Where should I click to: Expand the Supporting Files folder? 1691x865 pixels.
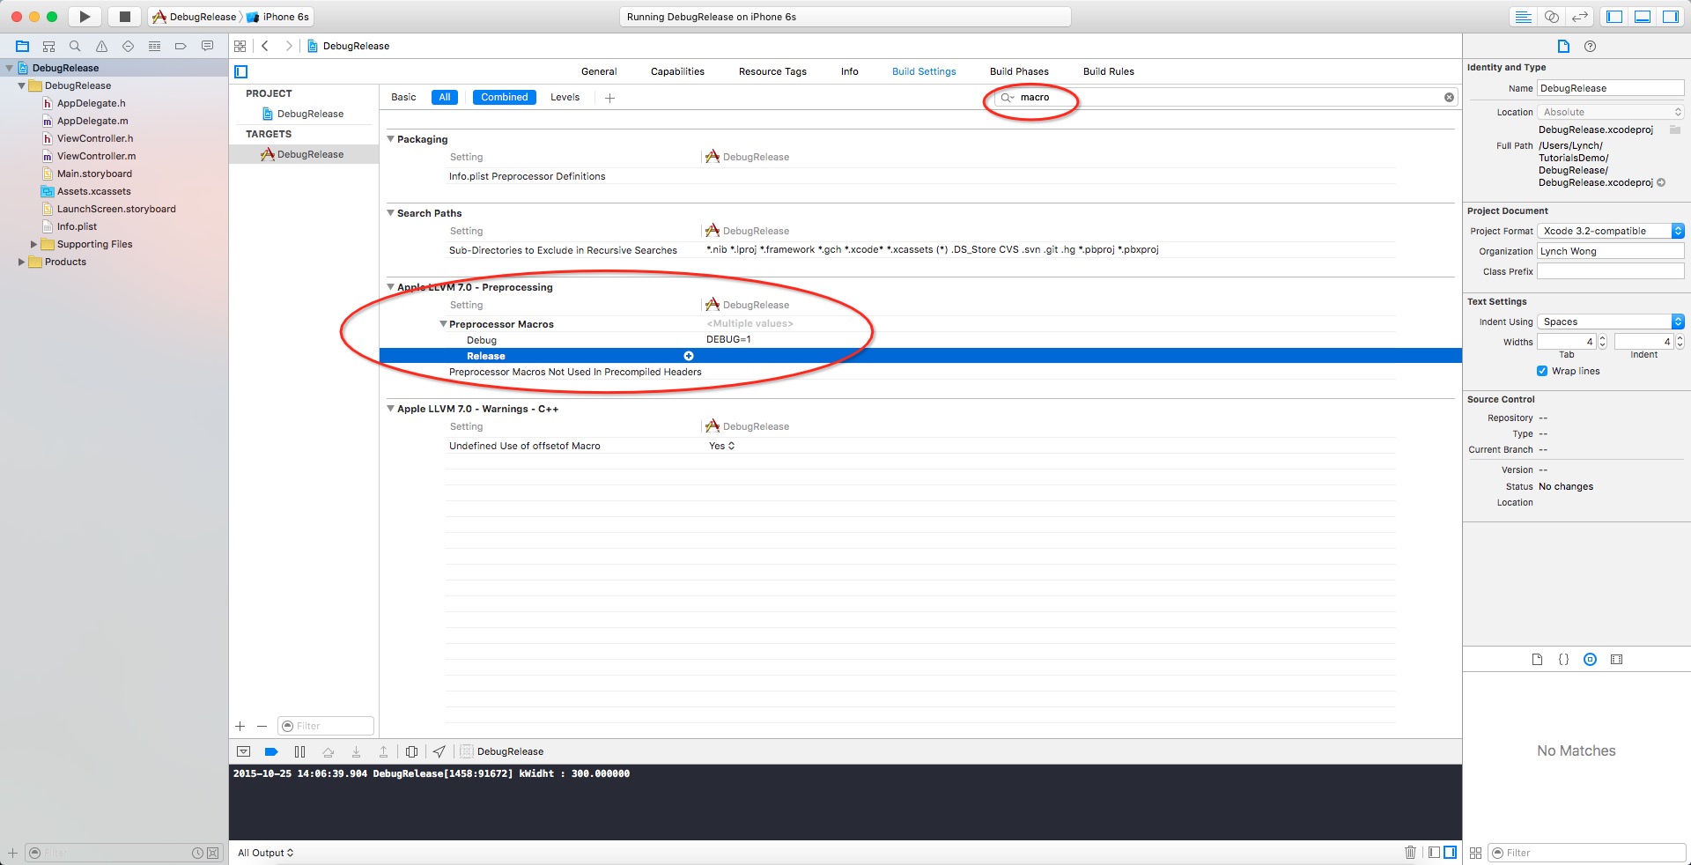[x=33, y=244]
